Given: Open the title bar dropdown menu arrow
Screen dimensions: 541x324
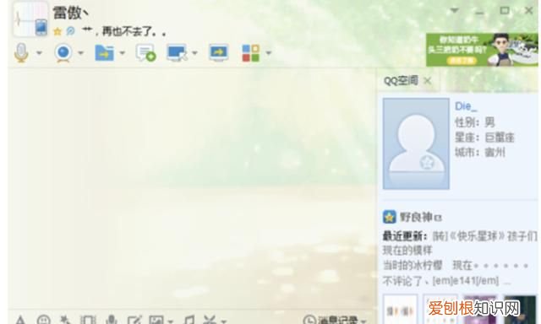Looking at the screenshot, I should click(455, 11).
